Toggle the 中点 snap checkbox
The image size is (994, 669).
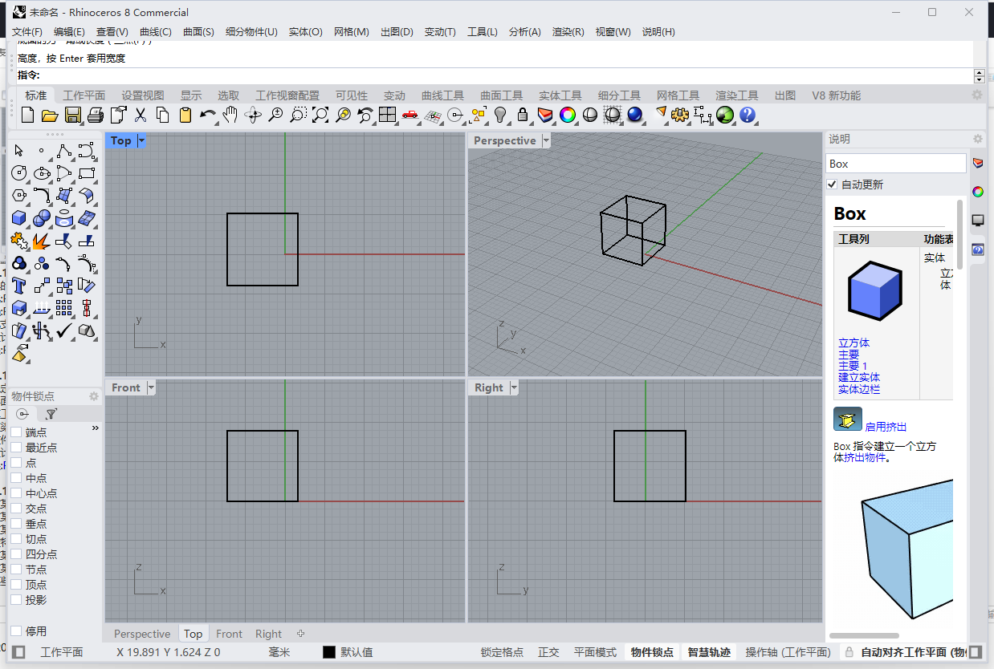16,478
